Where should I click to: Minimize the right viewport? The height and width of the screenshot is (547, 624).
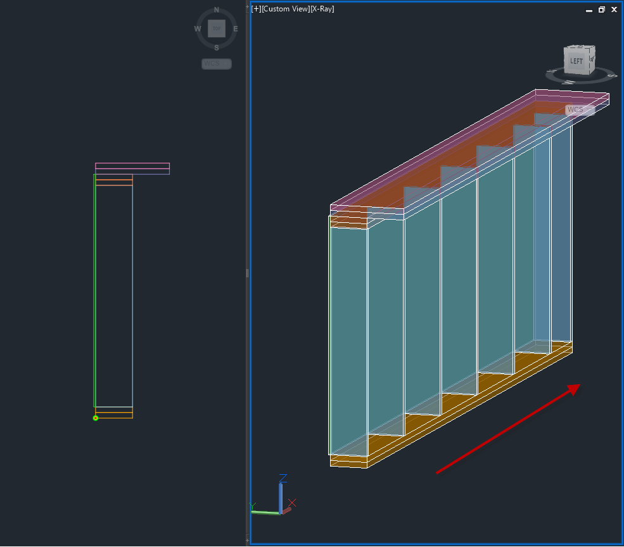589,10
